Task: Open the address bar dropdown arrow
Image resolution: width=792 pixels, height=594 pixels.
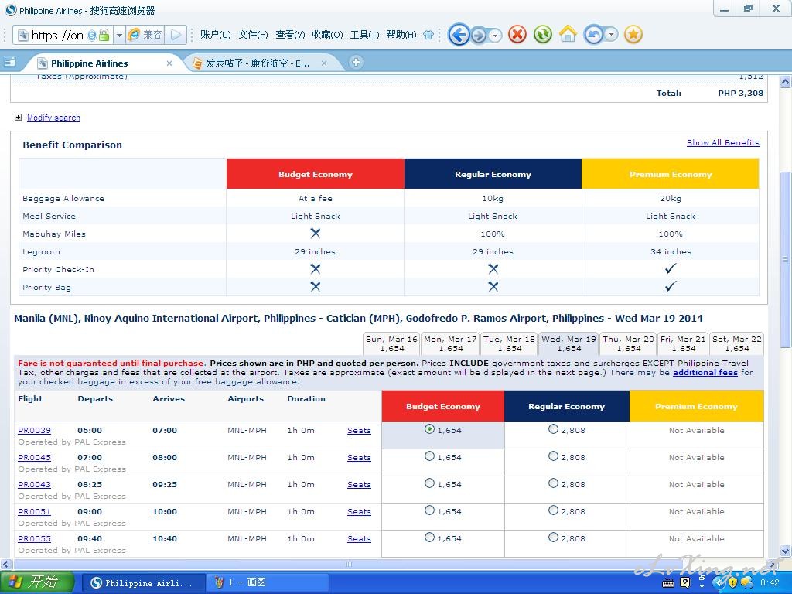Action: click(x=119, y=35)
